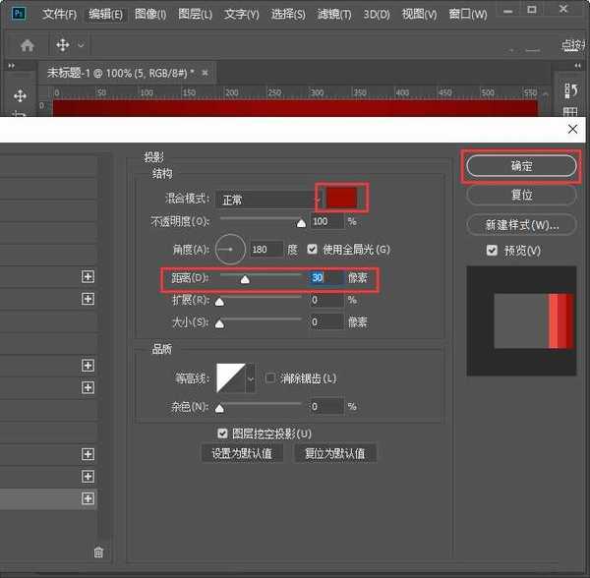The image size is (590, 578).
Task: Click the 确定 button
Action: pyautogui.click(x=521, y=166)
